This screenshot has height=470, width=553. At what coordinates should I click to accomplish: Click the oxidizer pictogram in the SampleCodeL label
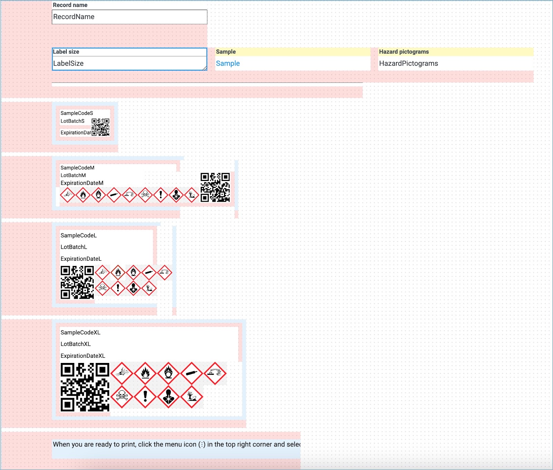[x=133, y=272]
